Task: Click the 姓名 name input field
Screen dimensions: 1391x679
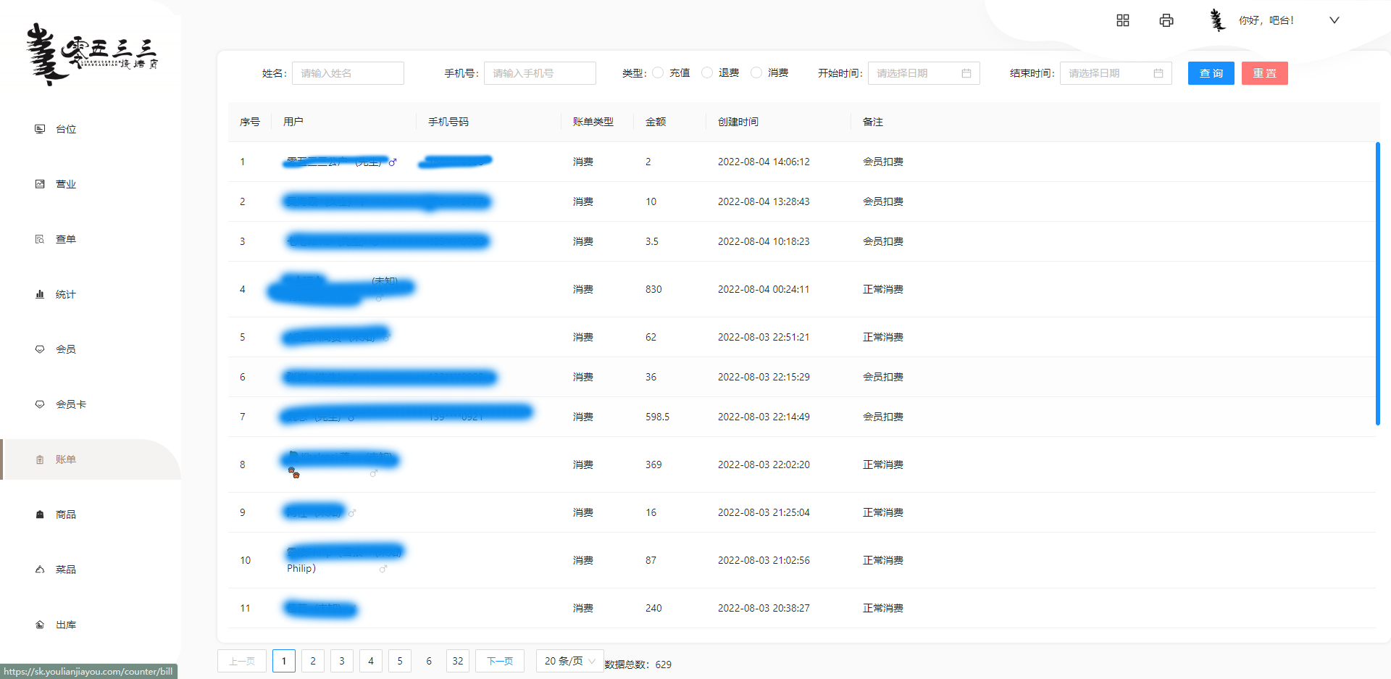Action: tap(348, 73)
